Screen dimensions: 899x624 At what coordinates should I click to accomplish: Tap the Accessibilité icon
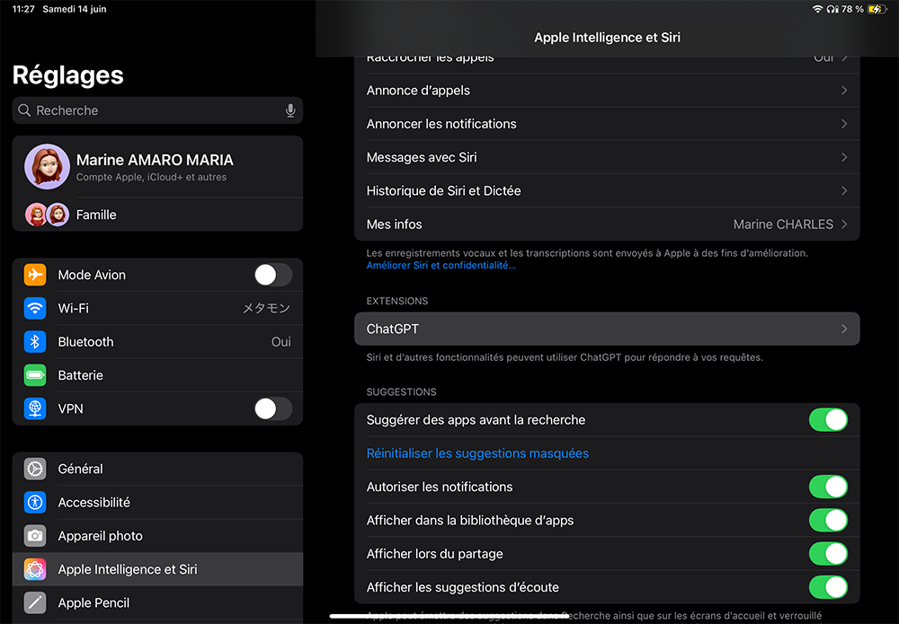pyautogui.click(x=35, y=503)
